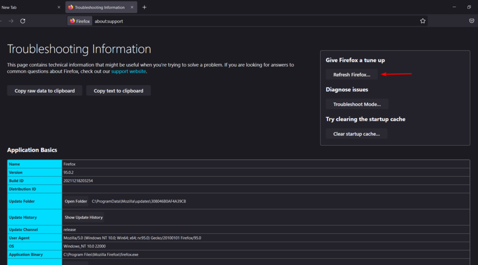Close the Troubleshooting Information tab
Screen dimensions: 478x265
coord(132,7)
